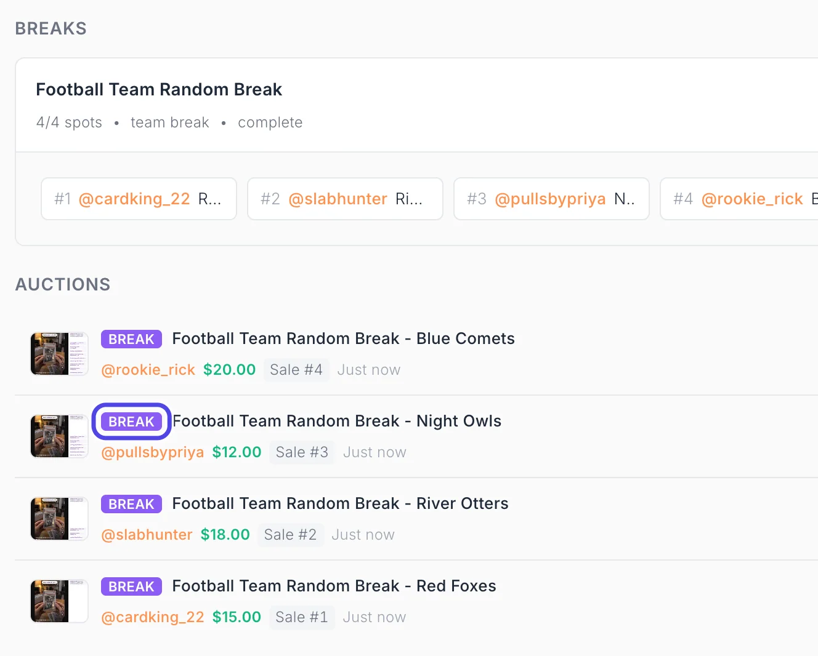This screenshot has height=656, width=818.
Task: Visit @pullsbypriya profile in Night Owls auction
Action: (x=152, y=452)
